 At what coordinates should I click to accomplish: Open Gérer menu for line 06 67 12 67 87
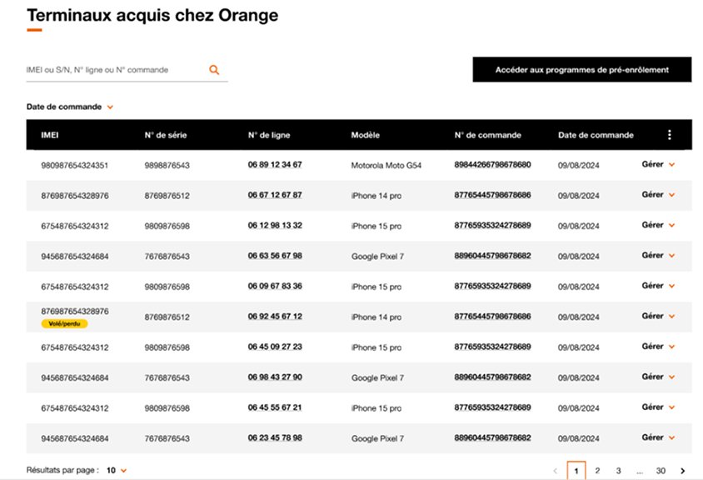pos(658,195)
